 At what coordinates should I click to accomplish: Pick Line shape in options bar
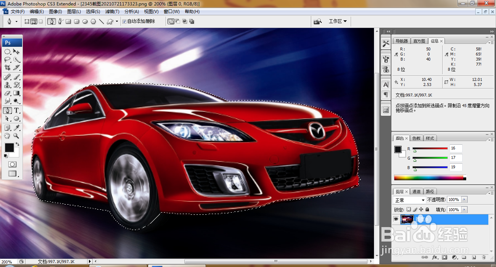102,21
